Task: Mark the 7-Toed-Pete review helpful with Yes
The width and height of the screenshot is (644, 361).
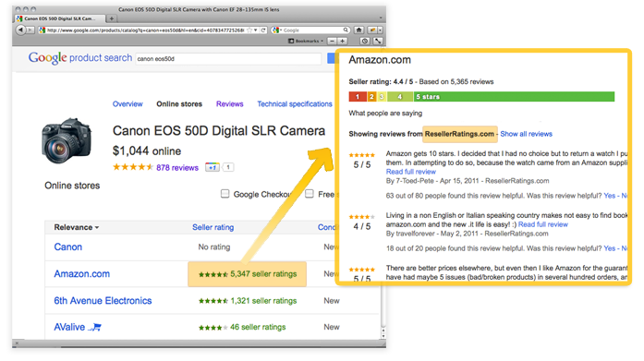Action: tap(610, 196)
